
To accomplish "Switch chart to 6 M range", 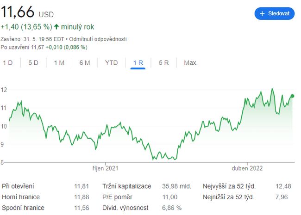I will point(84,62).
